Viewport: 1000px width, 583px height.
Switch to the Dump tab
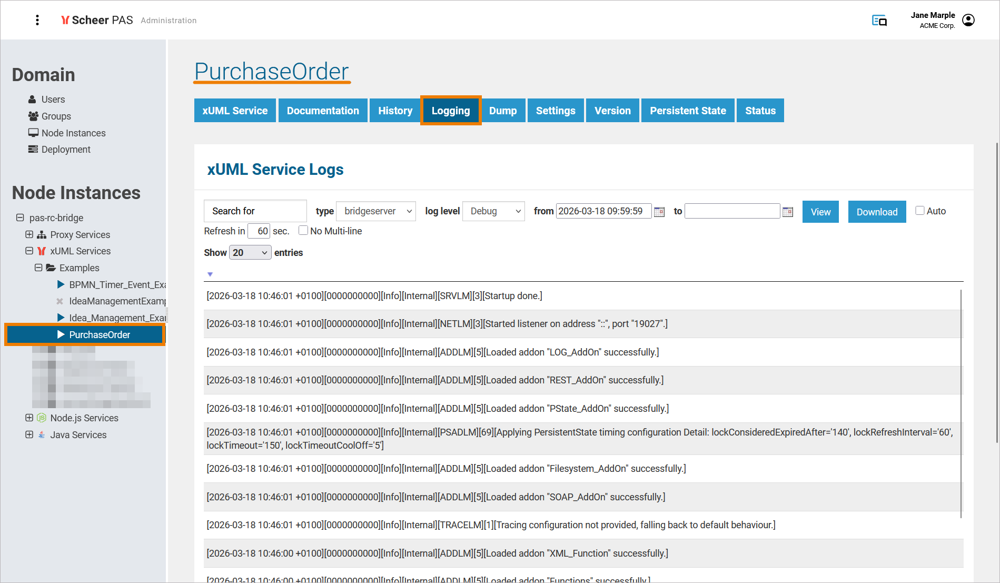[x=502, y=111]
